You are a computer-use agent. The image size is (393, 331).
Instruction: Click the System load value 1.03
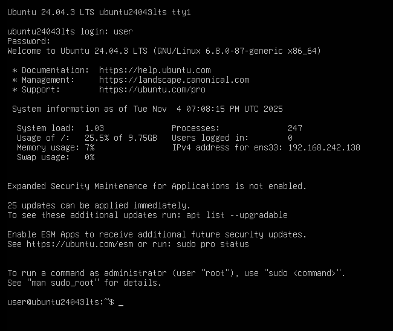[94, 128]
